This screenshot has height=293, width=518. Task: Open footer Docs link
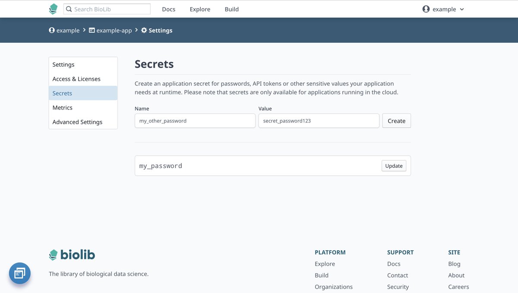click(394, 264)
